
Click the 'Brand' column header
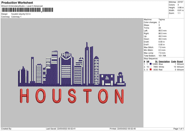click(x=180, y=61)
